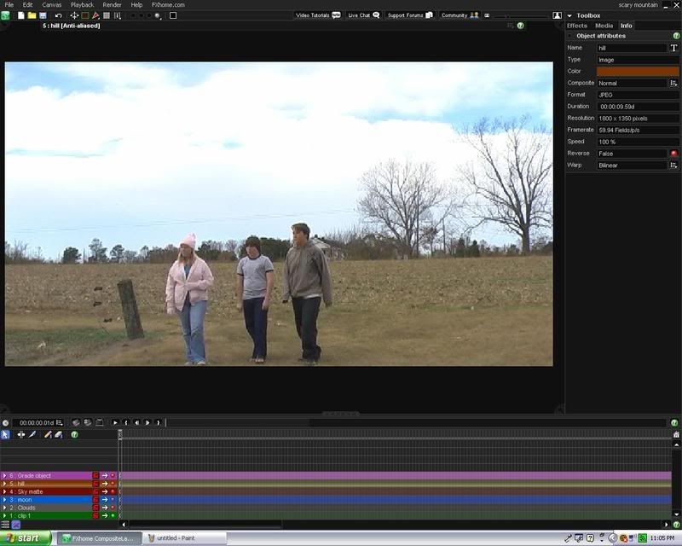The image size is (682, 546).
Task: Click the grid icon in top toolbar
Action: point(107,15)
